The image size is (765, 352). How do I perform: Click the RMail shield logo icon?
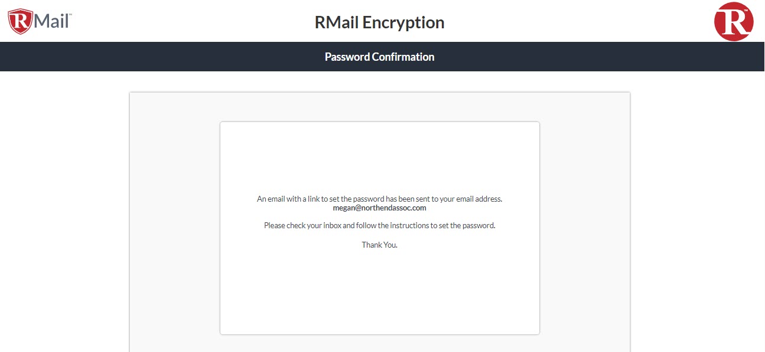tap(19, 22)
